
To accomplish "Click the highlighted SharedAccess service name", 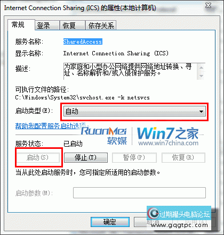I will coord(83,41).
